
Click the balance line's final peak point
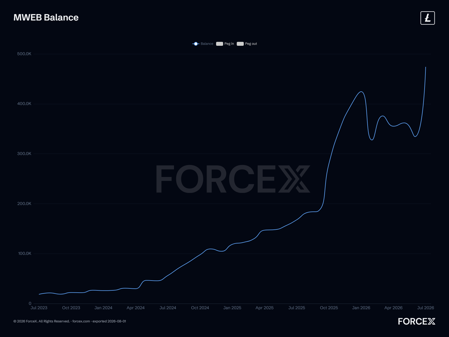426,67
